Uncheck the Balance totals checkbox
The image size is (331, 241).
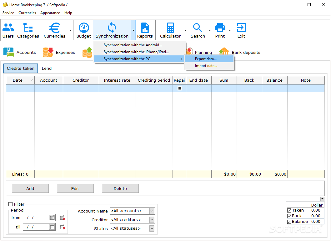[x=289, y=222]
